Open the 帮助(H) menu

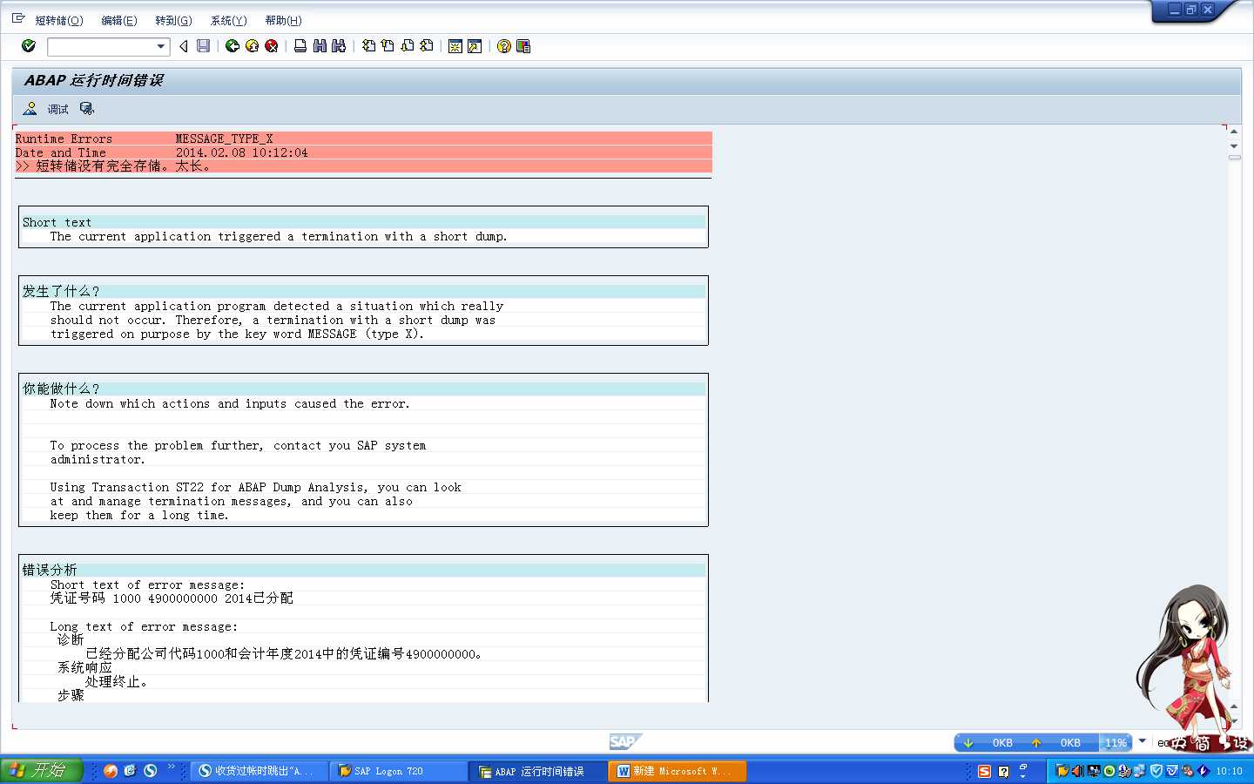point(283,20)
